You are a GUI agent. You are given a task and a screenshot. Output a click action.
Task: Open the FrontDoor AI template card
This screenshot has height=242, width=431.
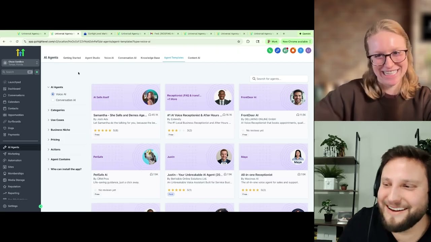[273, 111]
